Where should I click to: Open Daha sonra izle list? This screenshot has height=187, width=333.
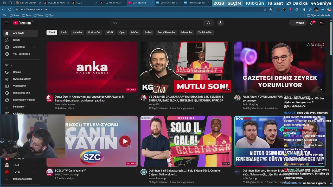(x=21, y=93)
